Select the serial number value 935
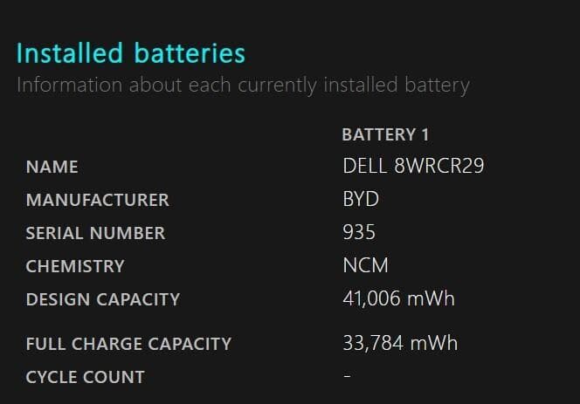 359,232
